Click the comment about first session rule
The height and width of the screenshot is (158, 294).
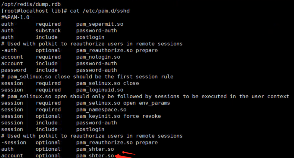click(x=87, y=77)
